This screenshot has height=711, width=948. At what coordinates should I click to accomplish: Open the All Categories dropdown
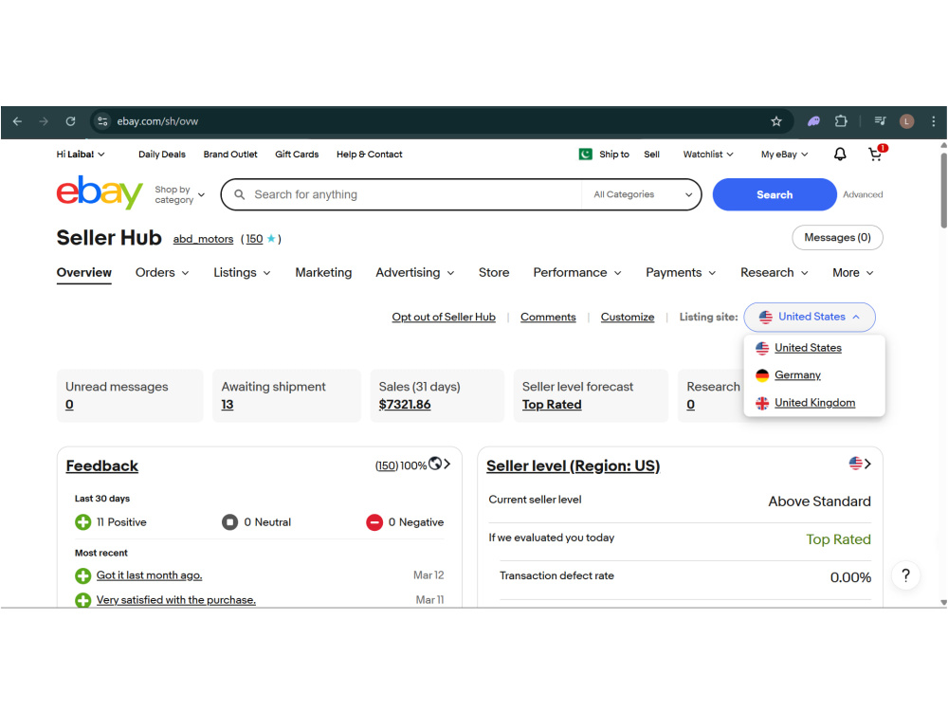coord(642,194)
